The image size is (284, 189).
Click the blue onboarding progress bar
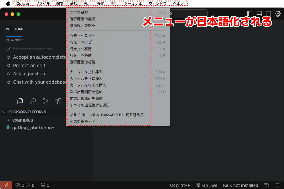point(14,36)
